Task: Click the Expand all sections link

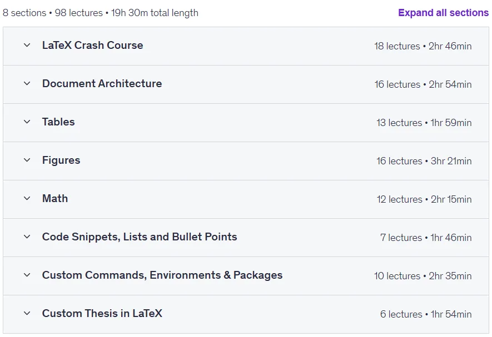Action: coord(443,13)
